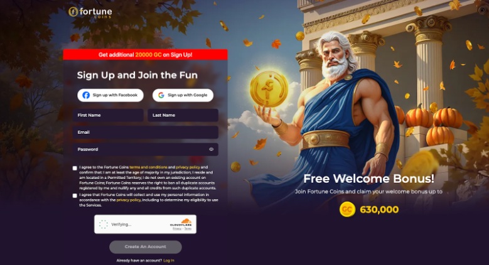Sign up with Google
The image size is (489, 265).
pyautogui.click(x=183, y=95)
